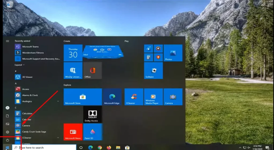
Task: Open Microsoft Store from the taskbar
Action: click(x=127, y=148)
